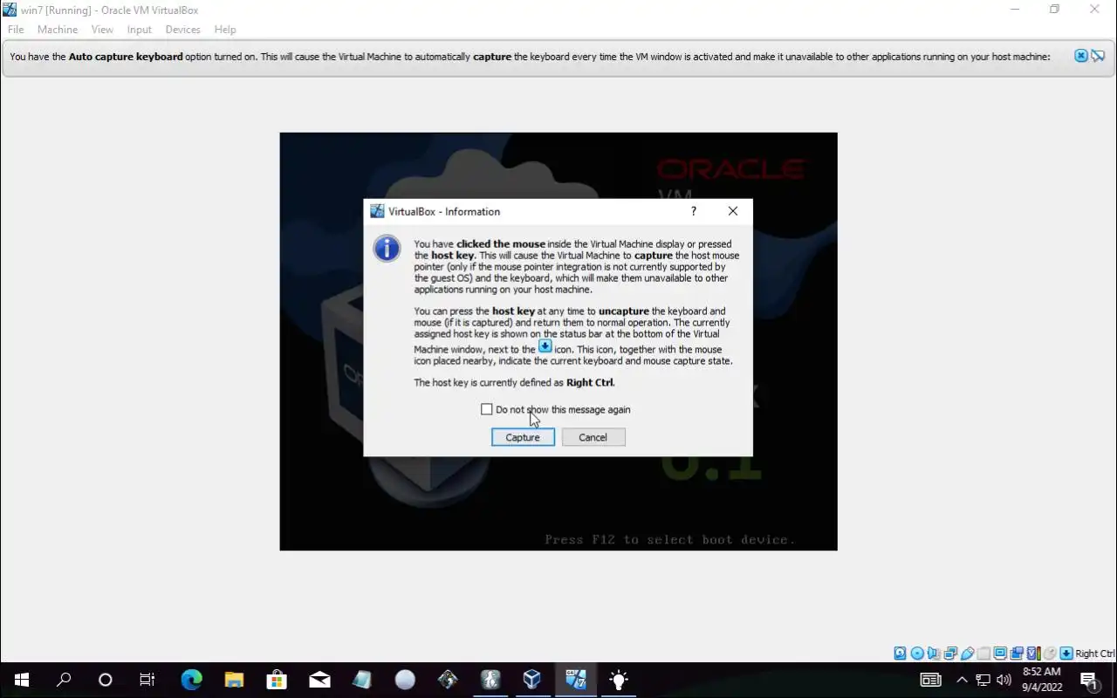
Task: Show hidden system tray icons
Action: pyautogui.click(x=963, y=680)
